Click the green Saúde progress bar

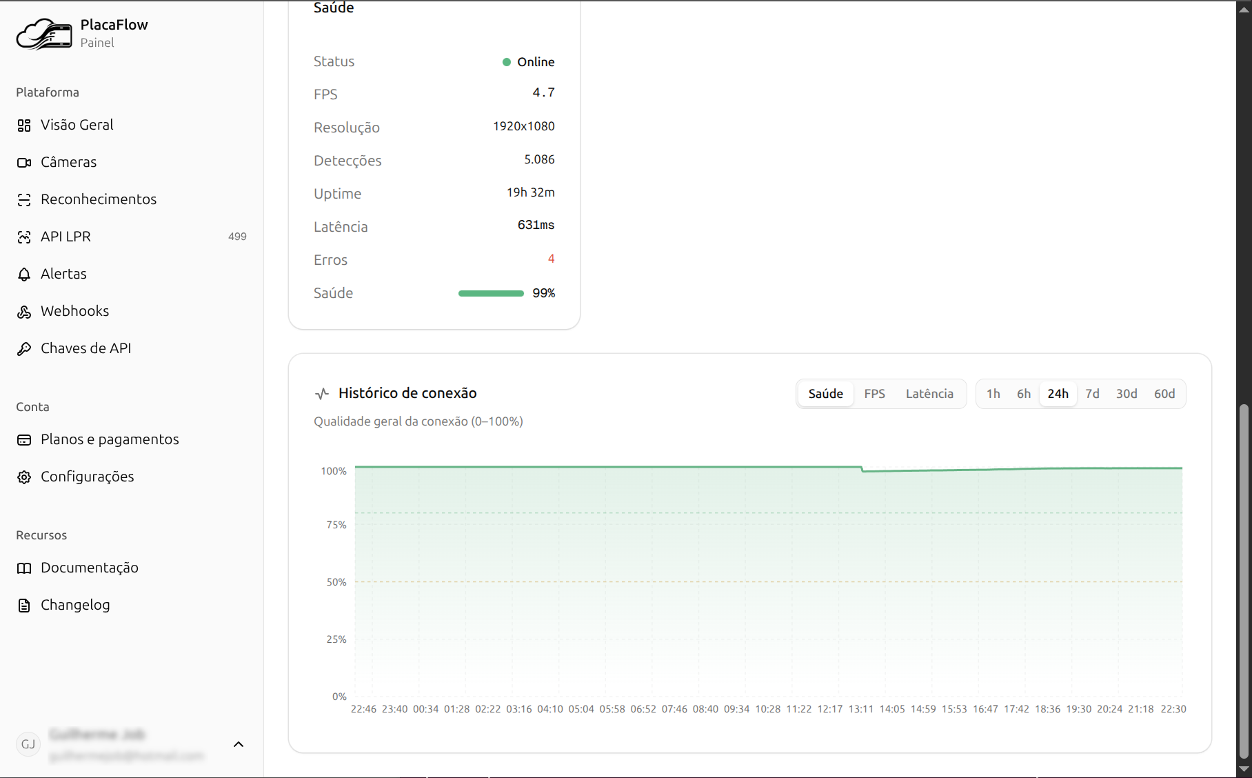[491, 294]
